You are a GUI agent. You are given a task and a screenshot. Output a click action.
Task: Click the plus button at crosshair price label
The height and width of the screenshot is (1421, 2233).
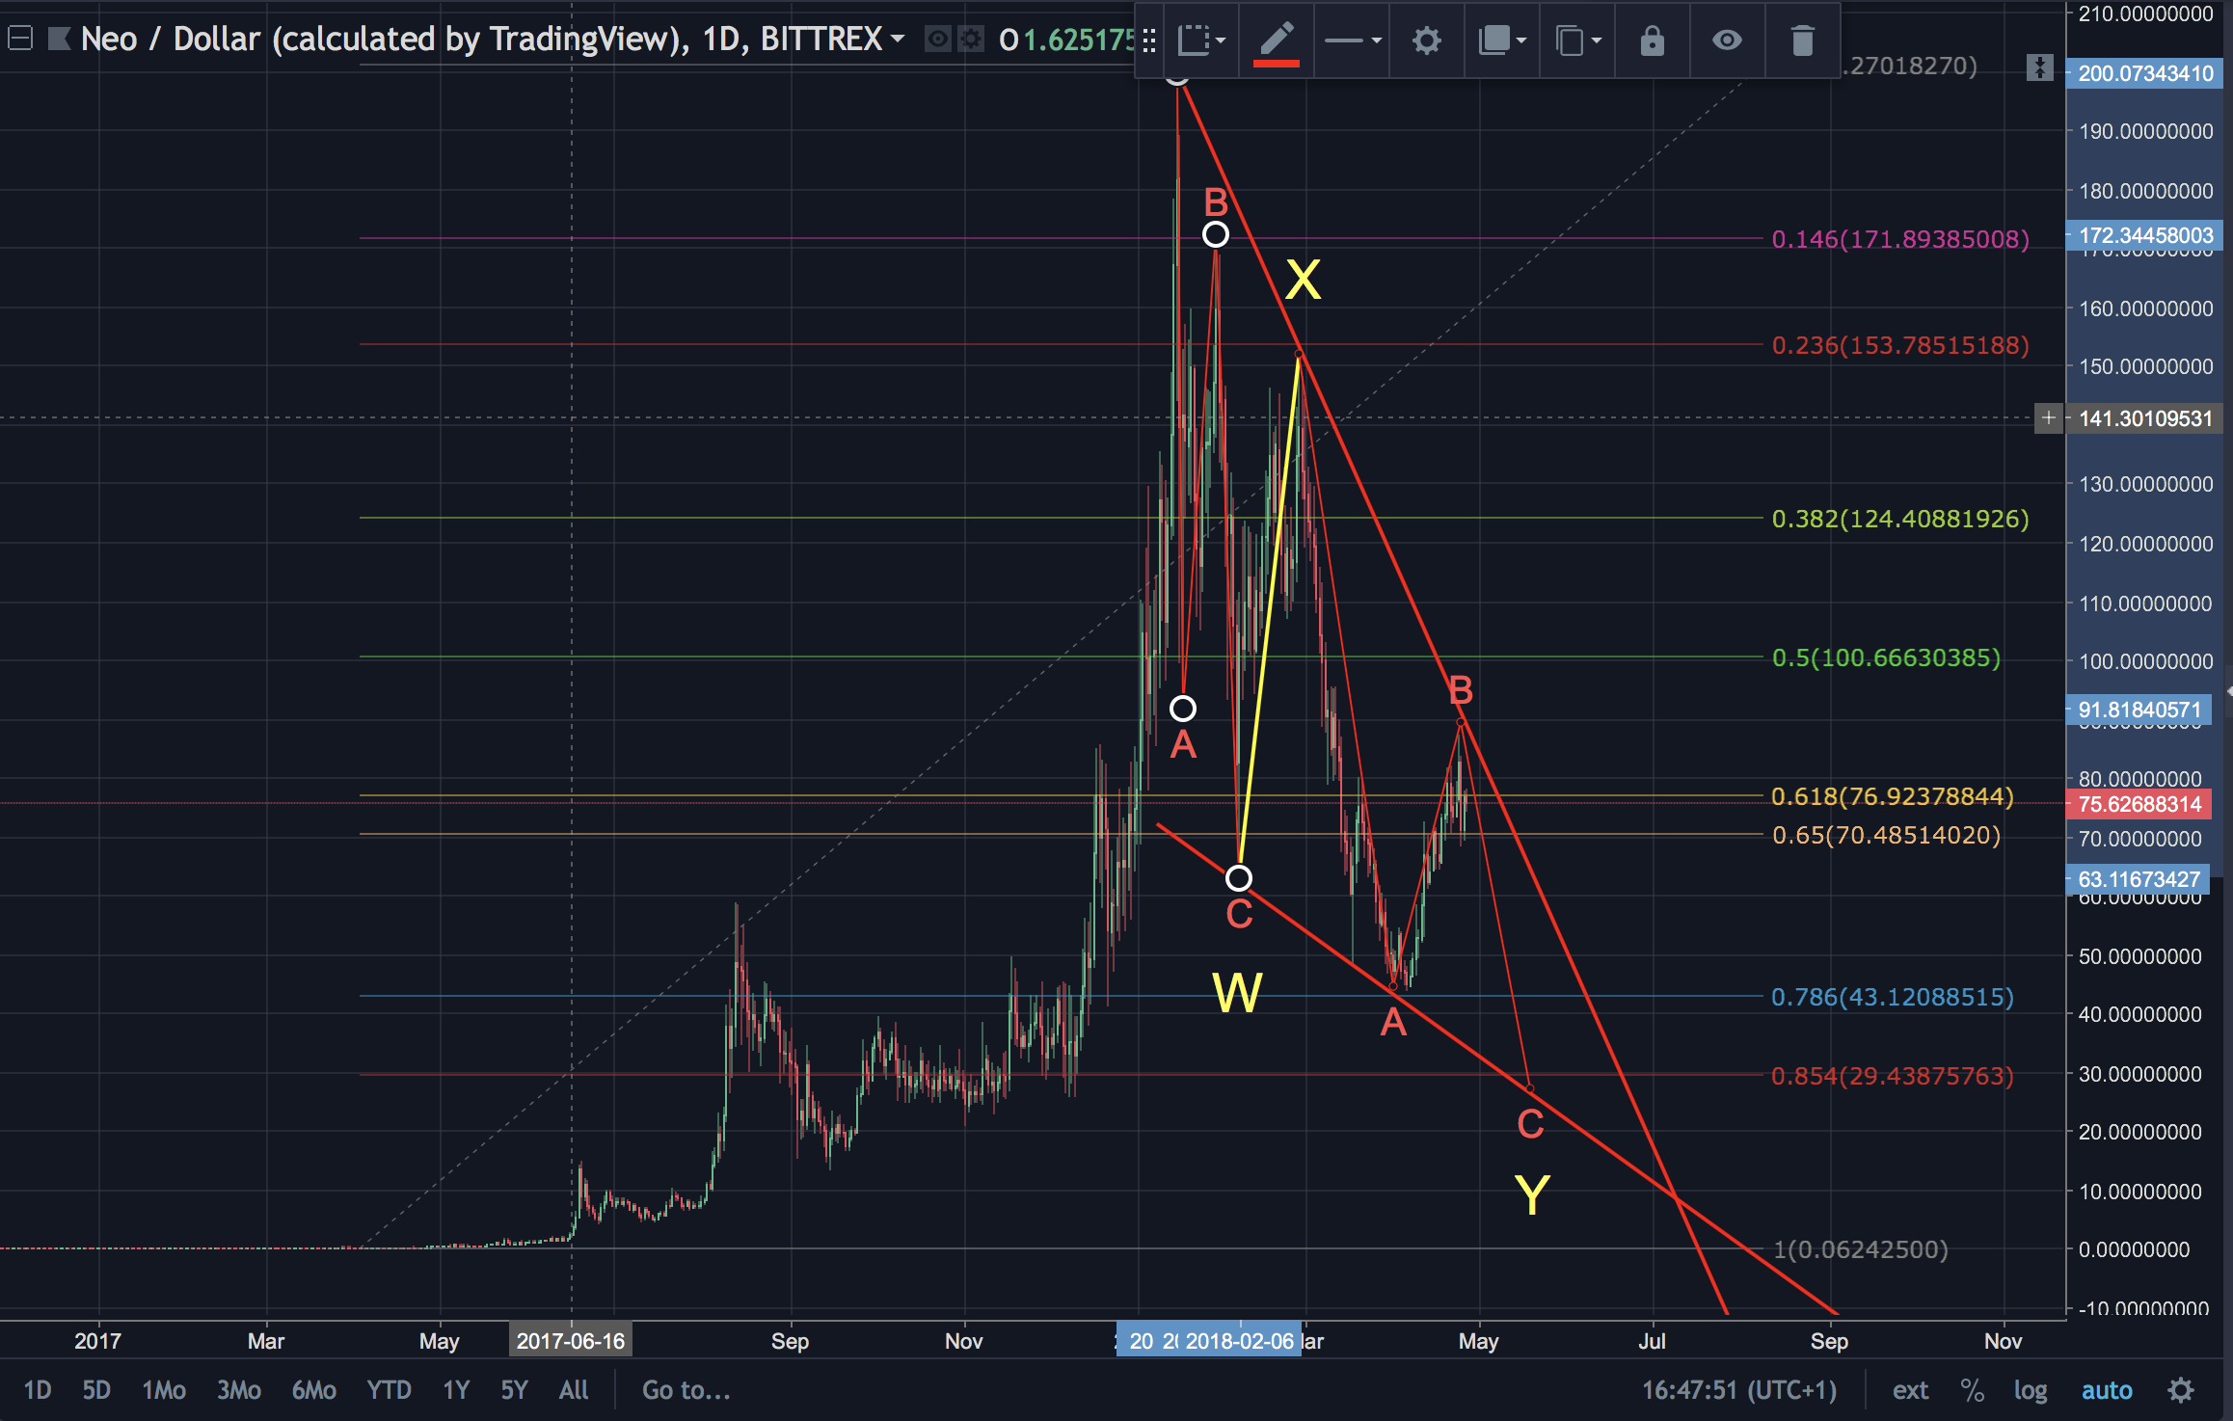2048,418
